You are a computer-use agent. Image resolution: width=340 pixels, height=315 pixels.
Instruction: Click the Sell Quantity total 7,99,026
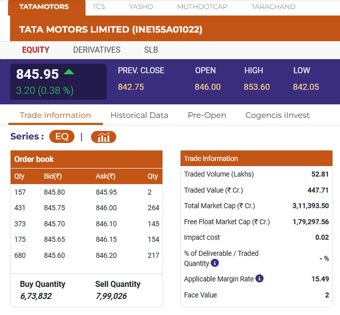[111, 296]
